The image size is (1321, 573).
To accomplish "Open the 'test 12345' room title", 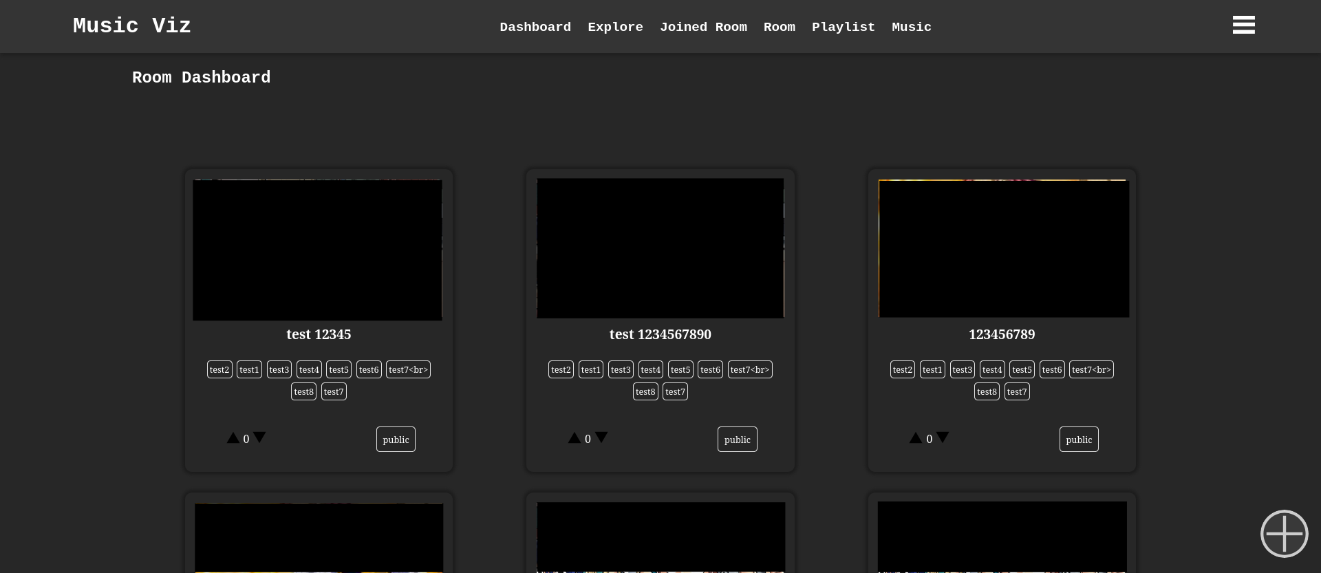I will click(x=319, y=334).
